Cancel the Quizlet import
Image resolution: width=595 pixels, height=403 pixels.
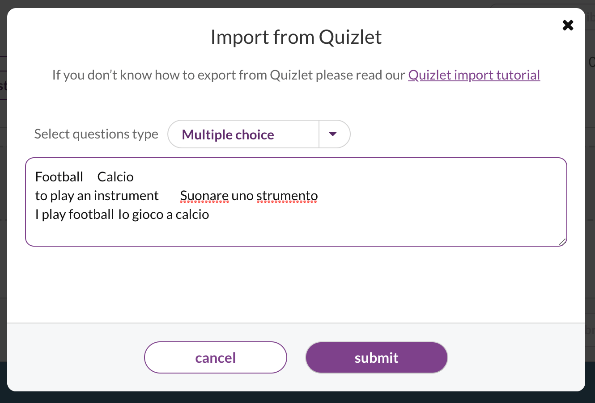click(x=215, y=357)
